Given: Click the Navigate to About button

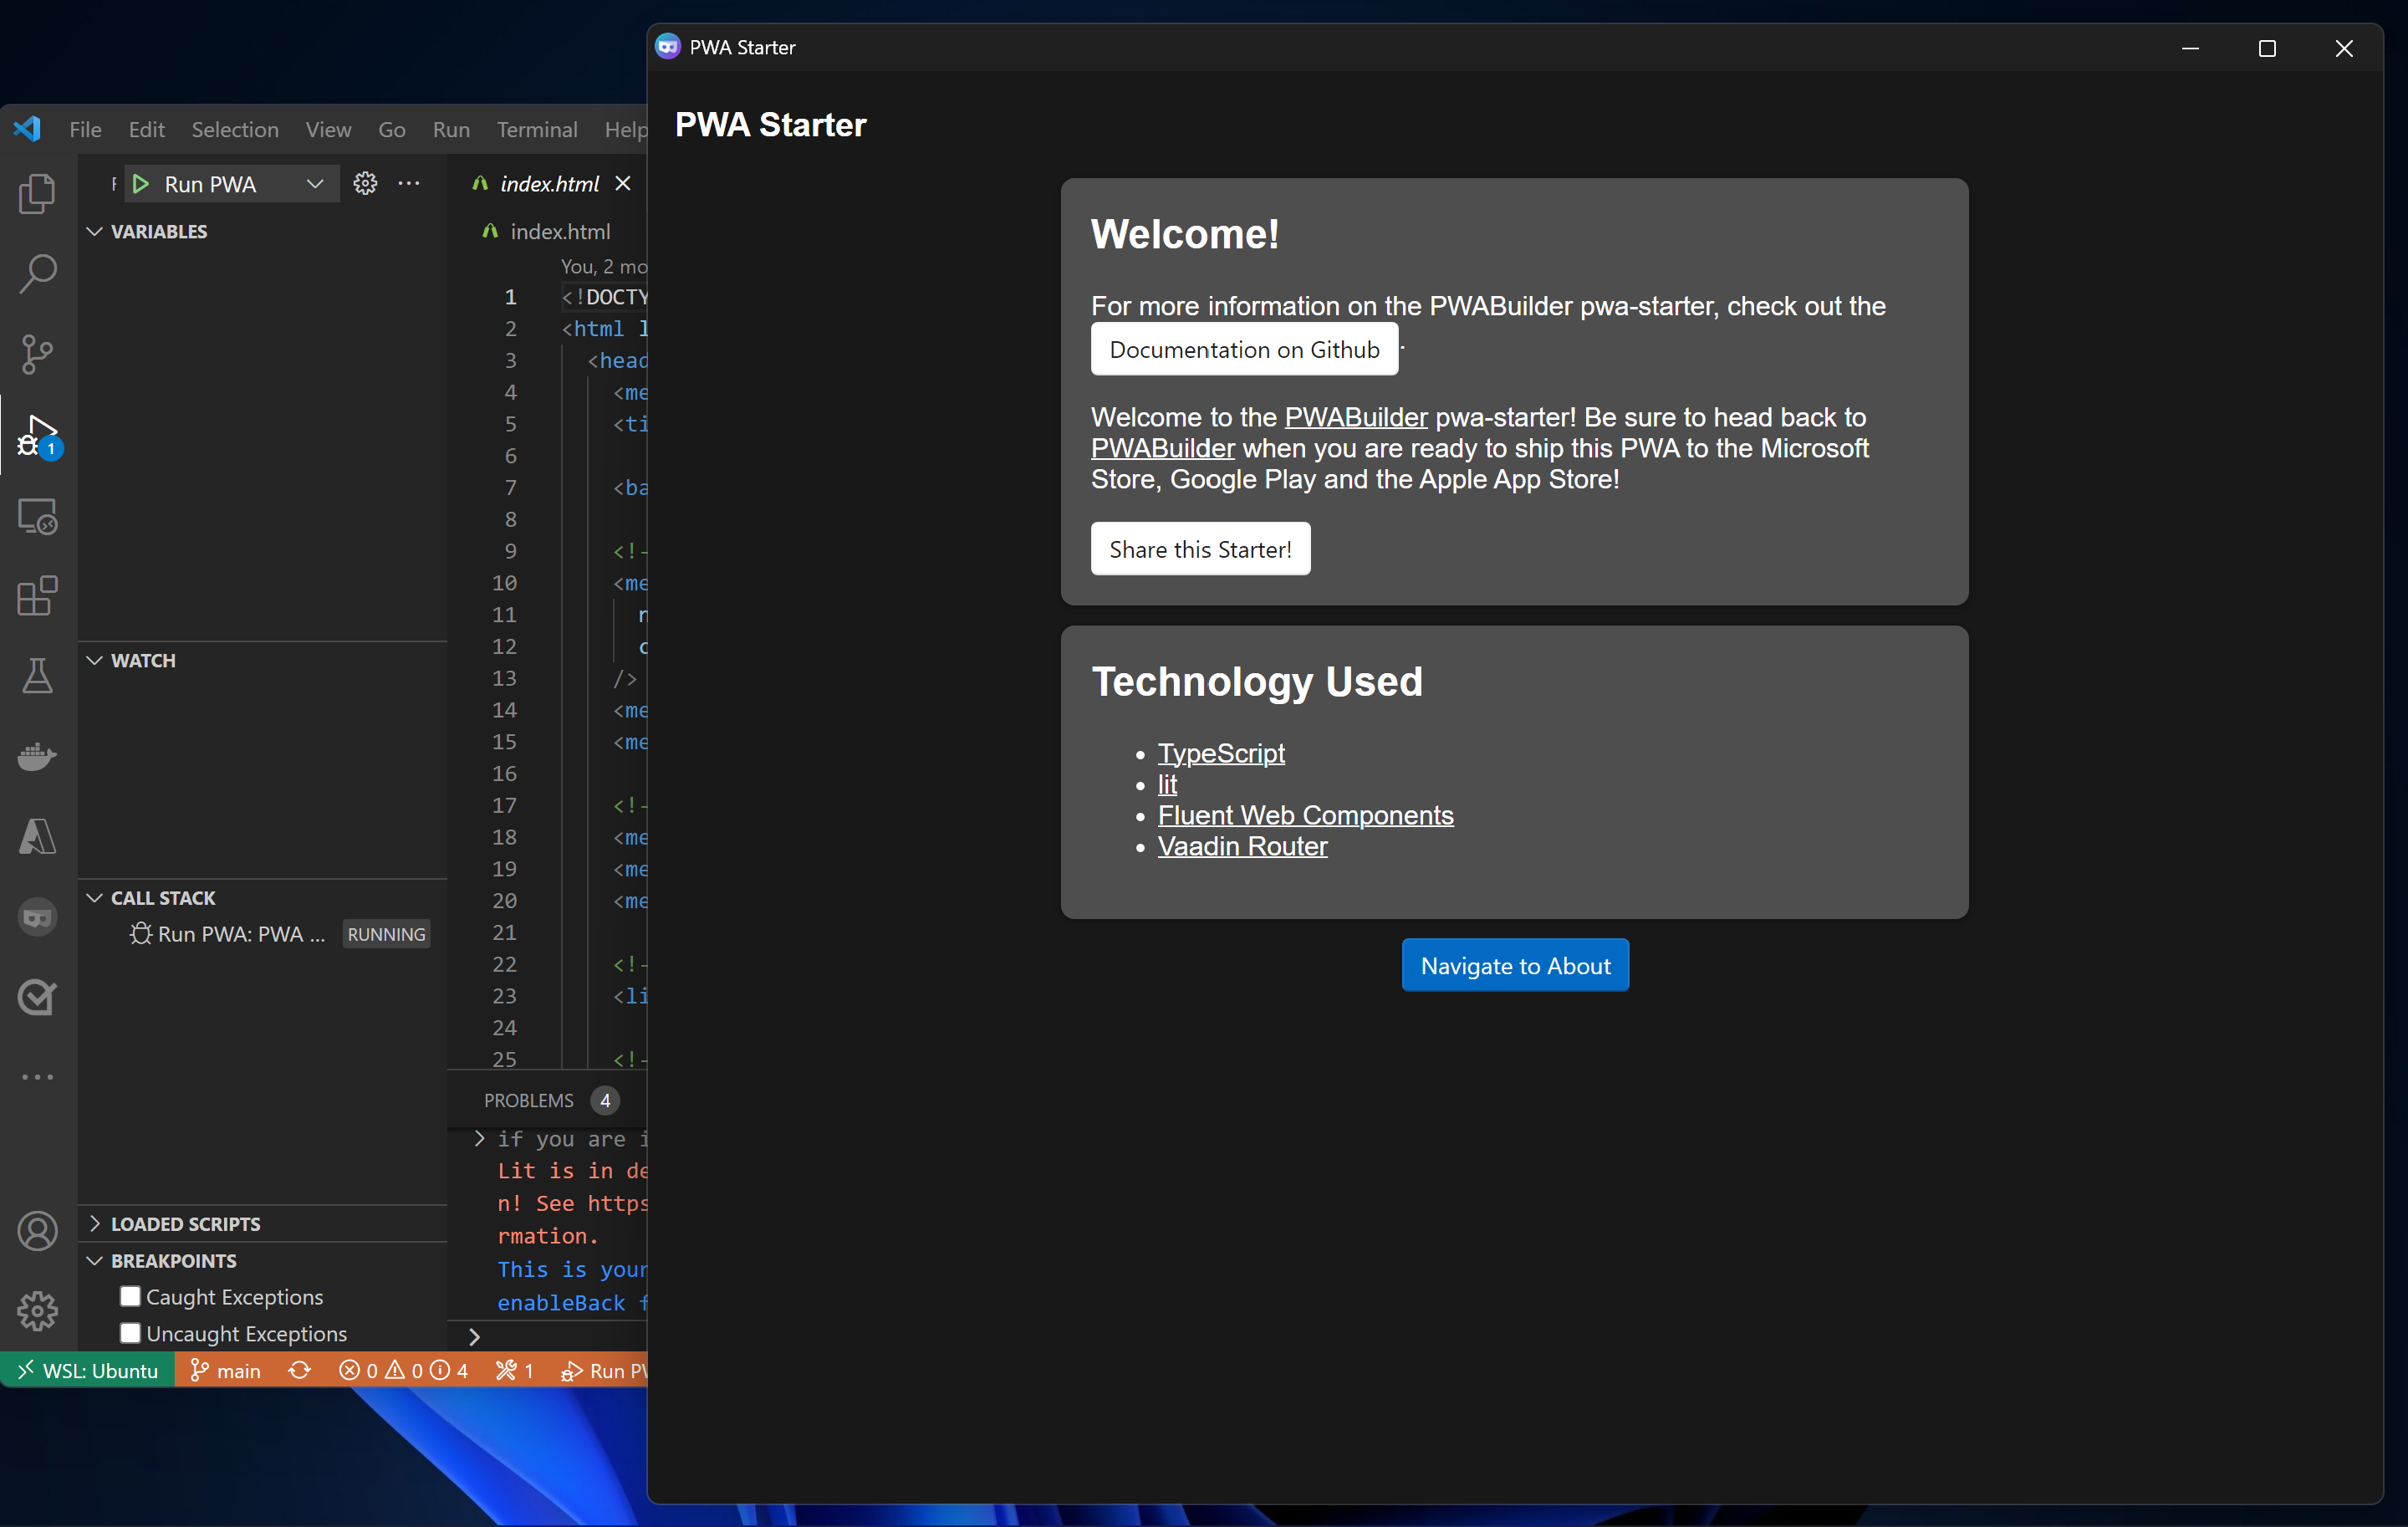Looking at the screenshot, I should (x=1514, y=966).
